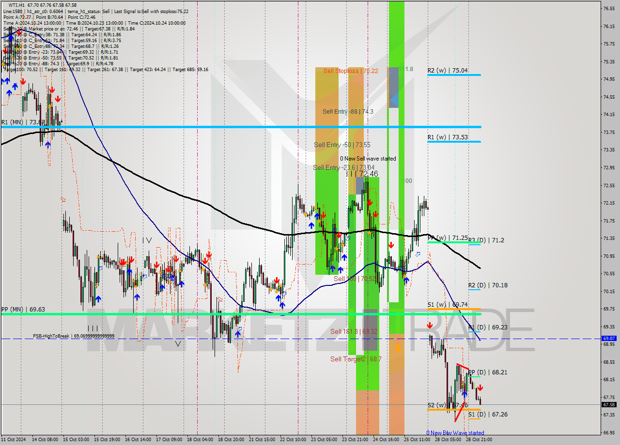
Task: Select the 'R1 (D) | 69.23' resistance label
Action: tap(488, 327)
